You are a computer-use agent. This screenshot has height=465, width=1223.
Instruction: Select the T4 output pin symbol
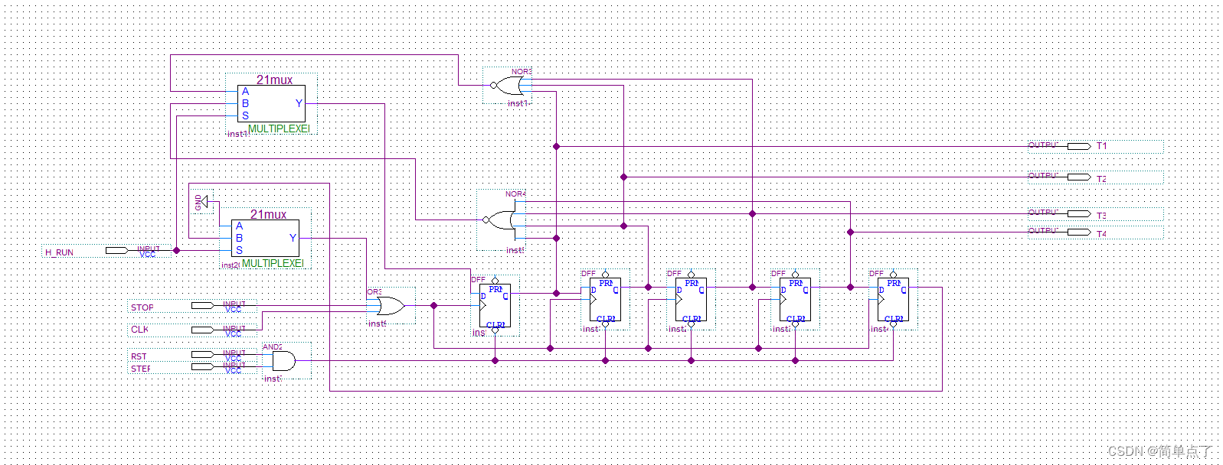pos(1079,232)
